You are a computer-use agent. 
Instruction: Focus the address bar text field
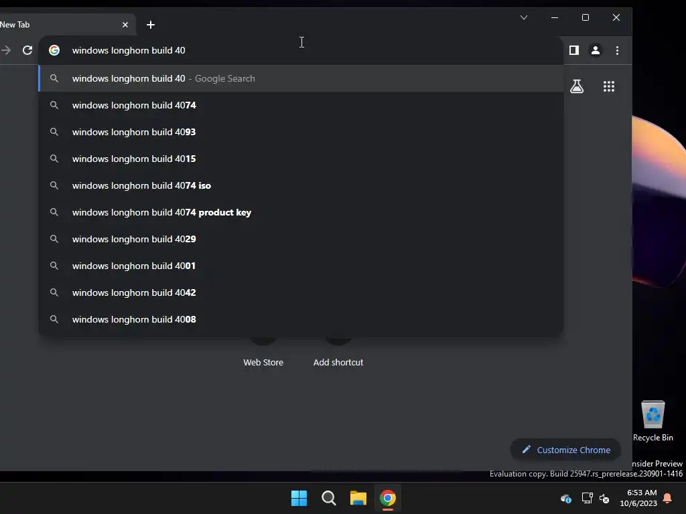[x=300, y=50]
